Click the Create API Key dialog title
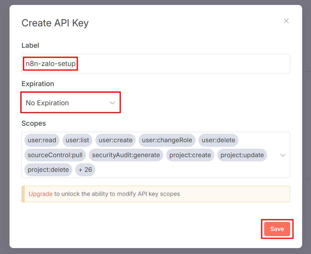This screenshot has height=254, width=311. [x=55, y=23]
